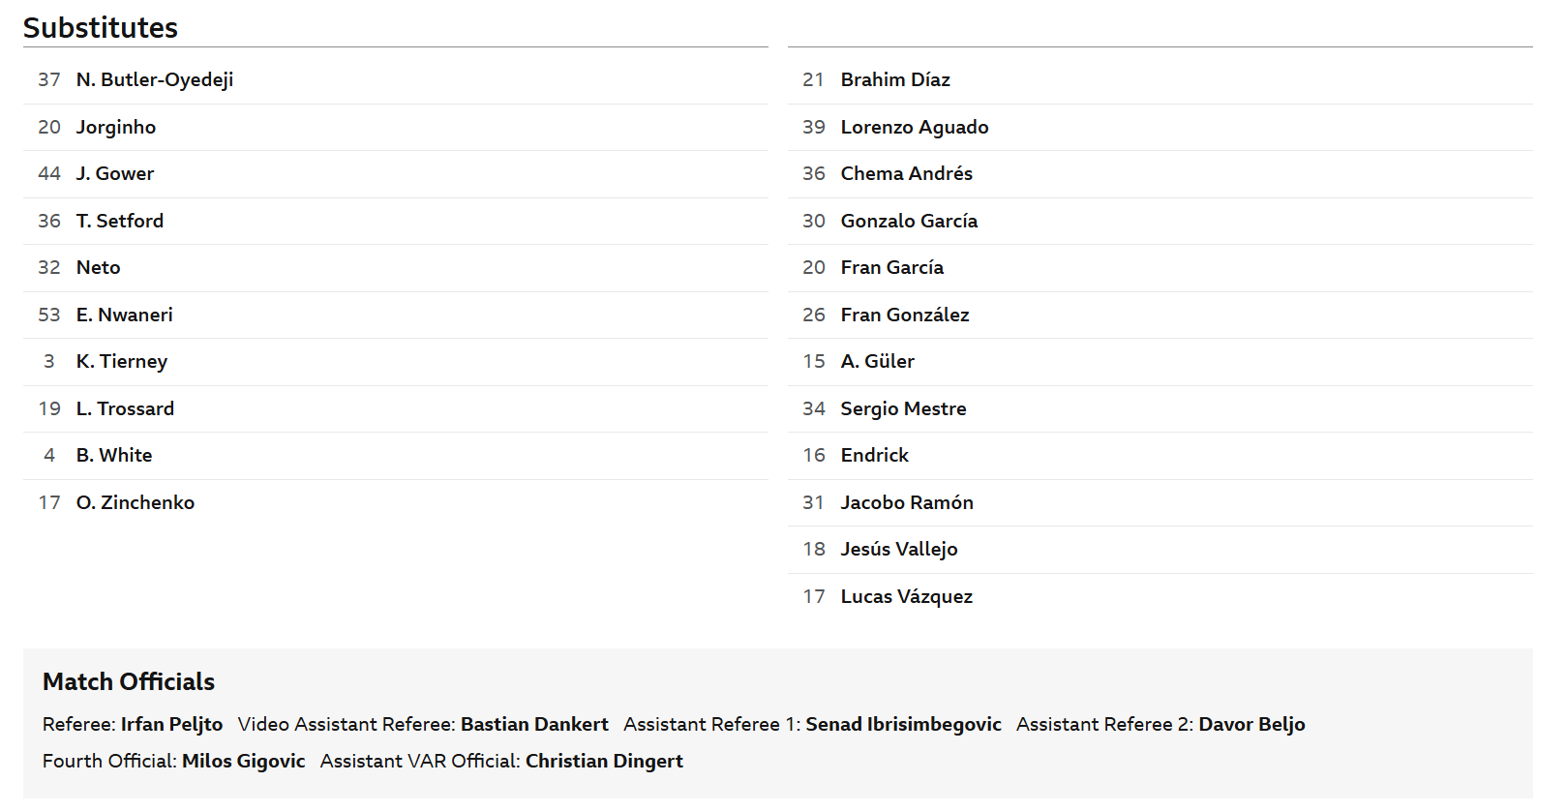Open Gonzalo García entry
The image size is (1567, 812).
pos(909,222)
